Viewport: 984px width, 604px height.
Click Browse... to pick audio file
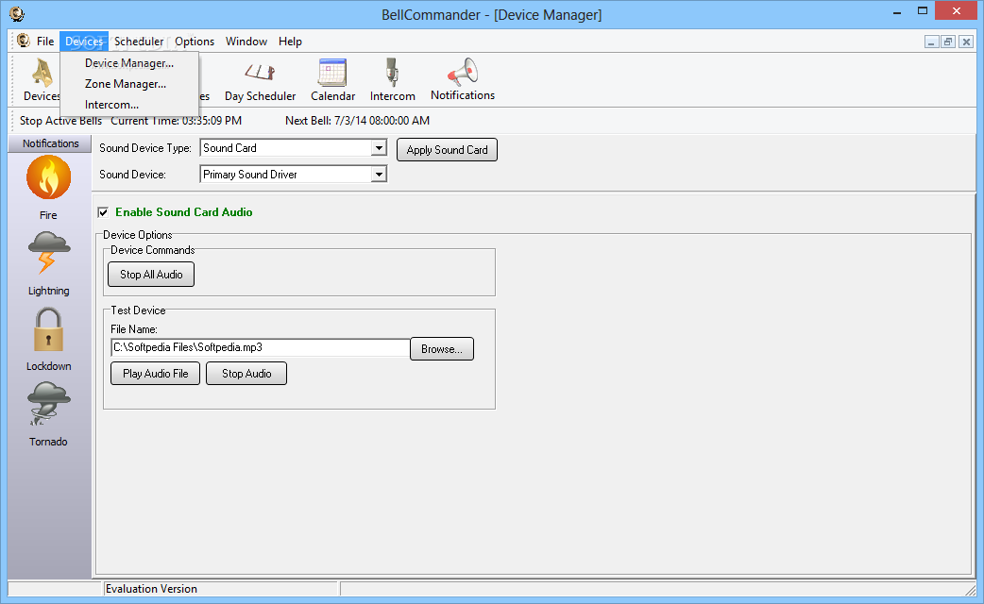pos(442,349)
